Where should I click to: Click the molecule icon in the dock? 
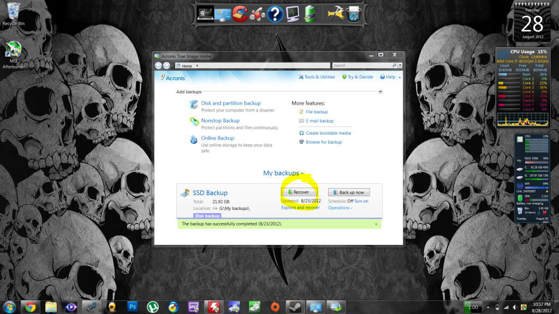point(257,15)
